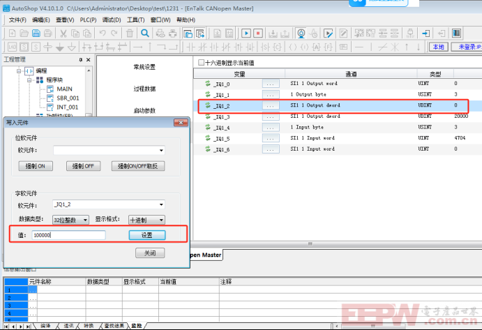Collapse the 编程 tree node
The height and width of the screenshot is (330, 482).
[19, 71]
